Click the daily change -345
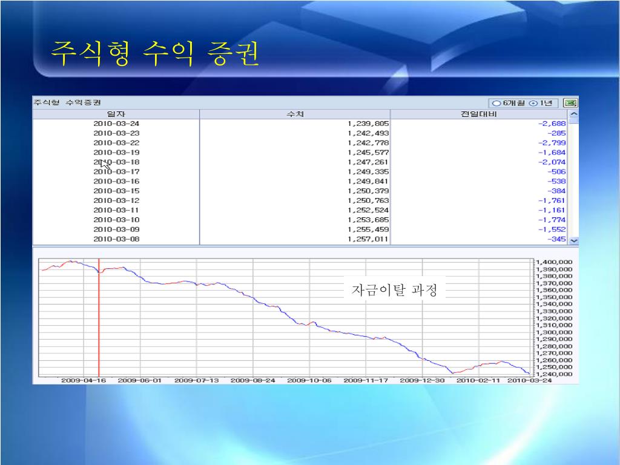The height and width of the screenshot is (465, 620). pos(557,239)
